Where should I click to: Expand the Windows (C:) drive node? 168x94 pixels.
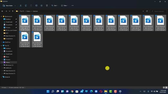[2, 65]
